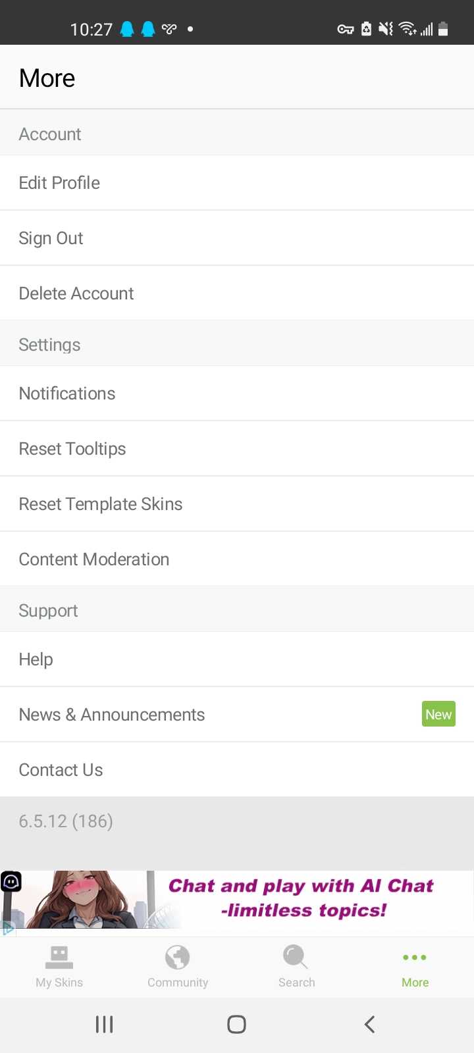Open the AI Chat ad banner
The width and height of the screenshot is (474, 1053).
(x=237, y=900)
